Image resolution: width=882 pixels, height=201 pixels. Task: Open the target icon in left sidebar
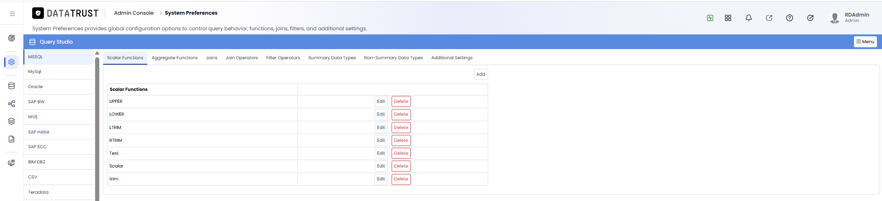pyautogui.click(x=11, y=38)
